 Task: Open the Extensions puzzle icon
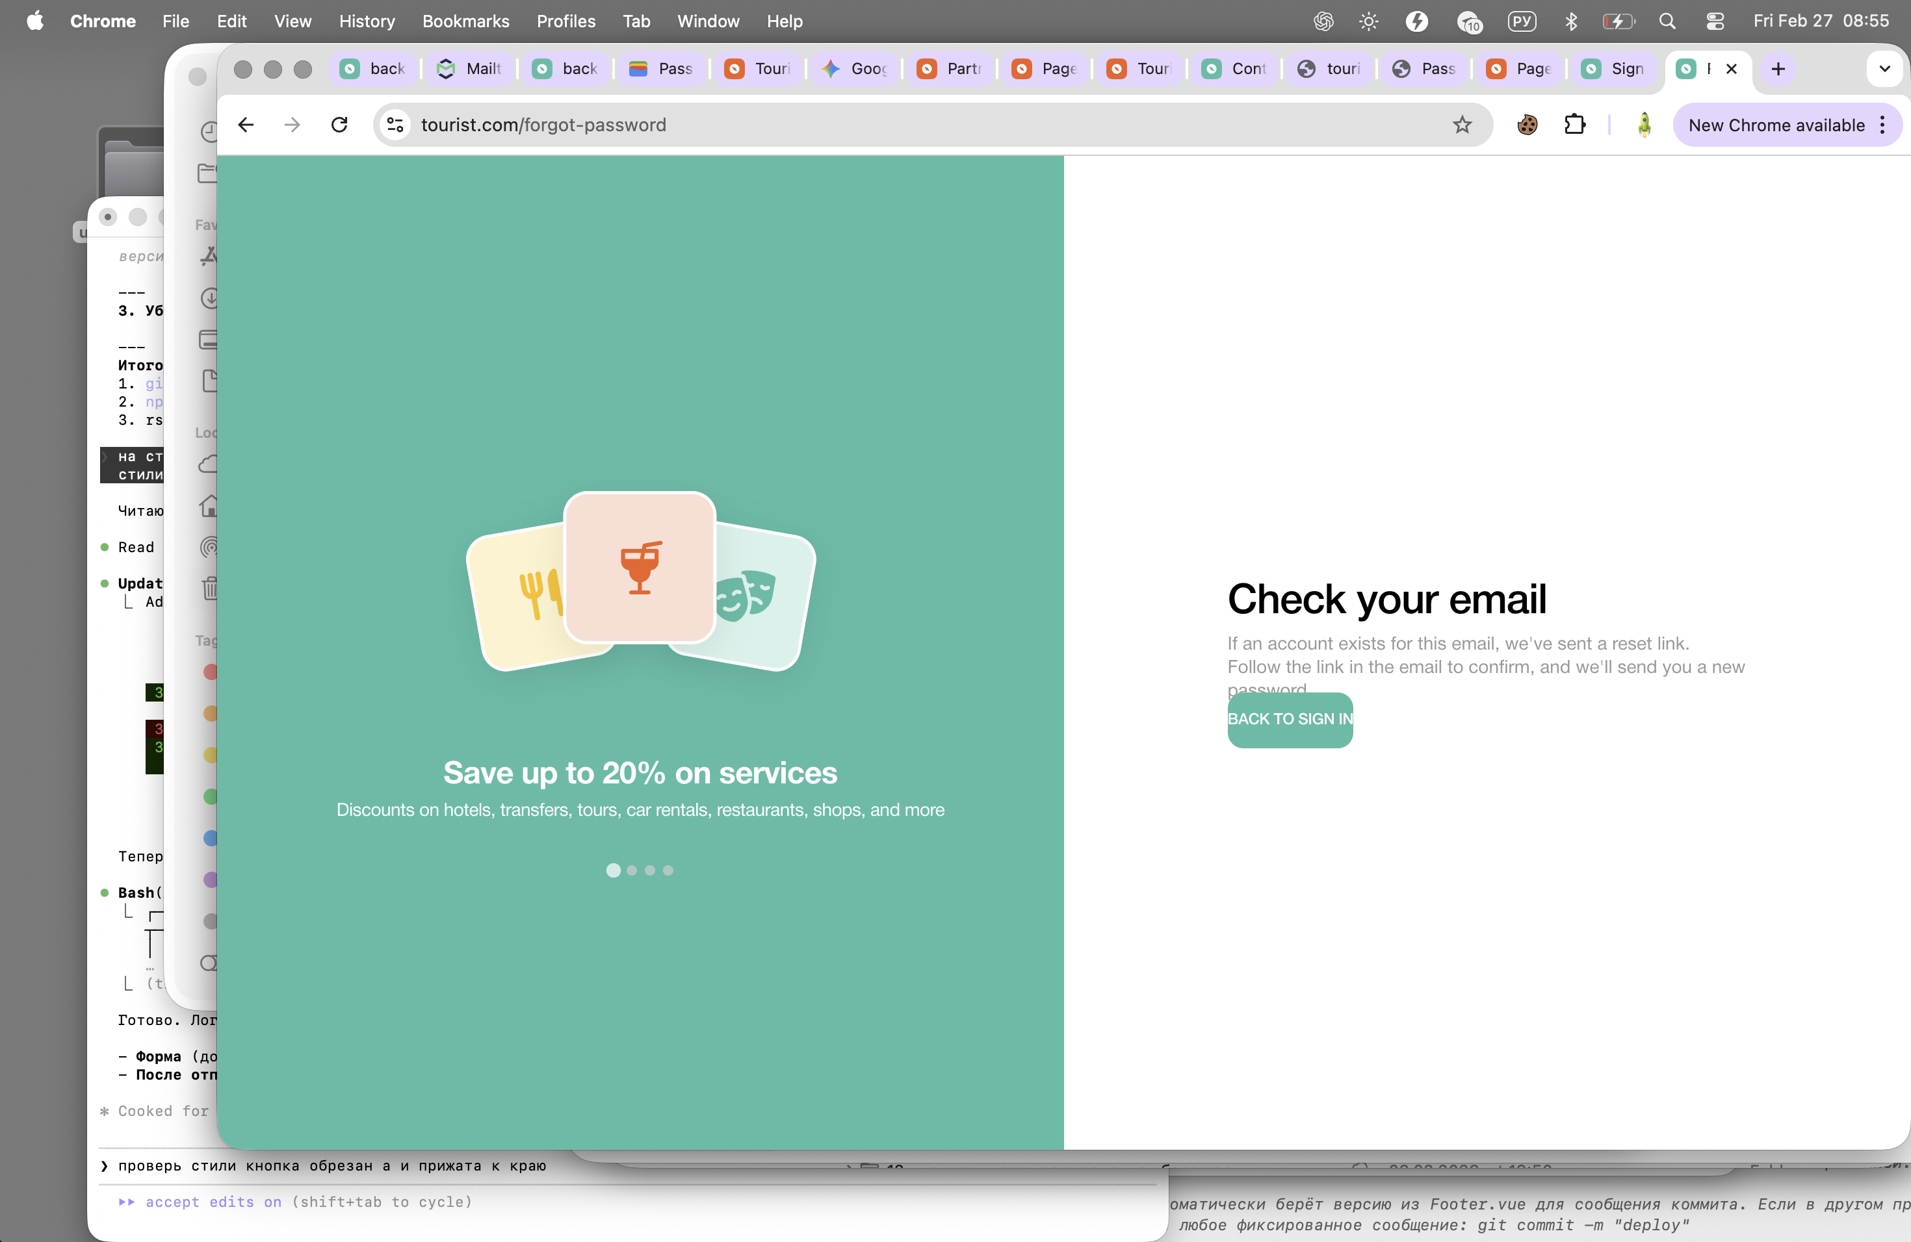coord(1574,124)
